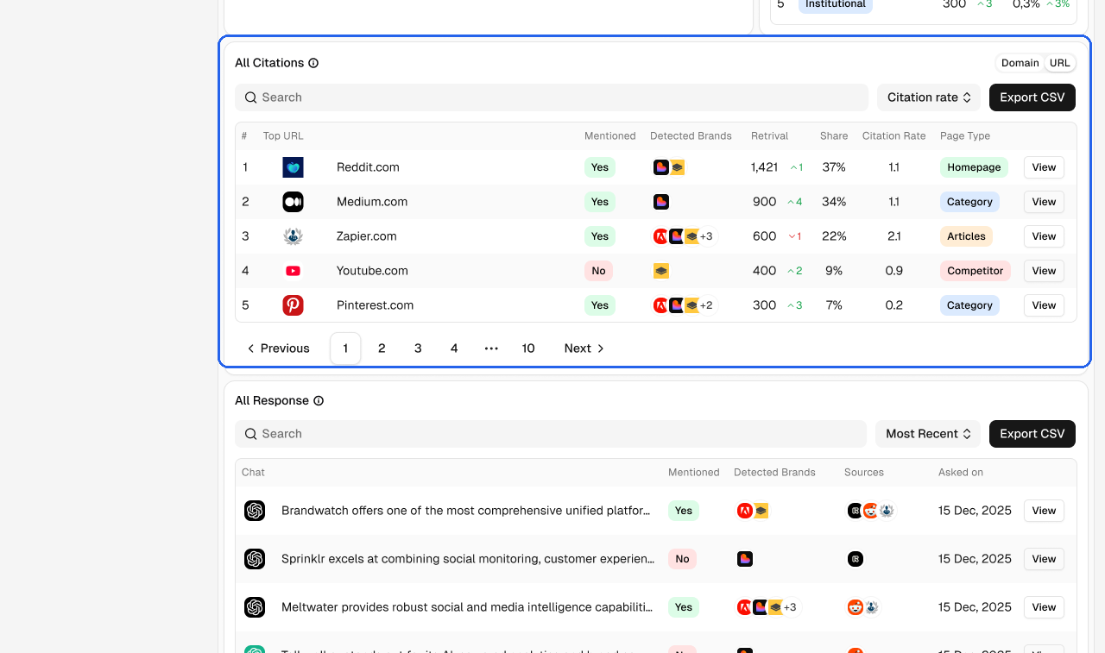Click the Medium.com site logo

pyautogui.click(x=293, y=202)
